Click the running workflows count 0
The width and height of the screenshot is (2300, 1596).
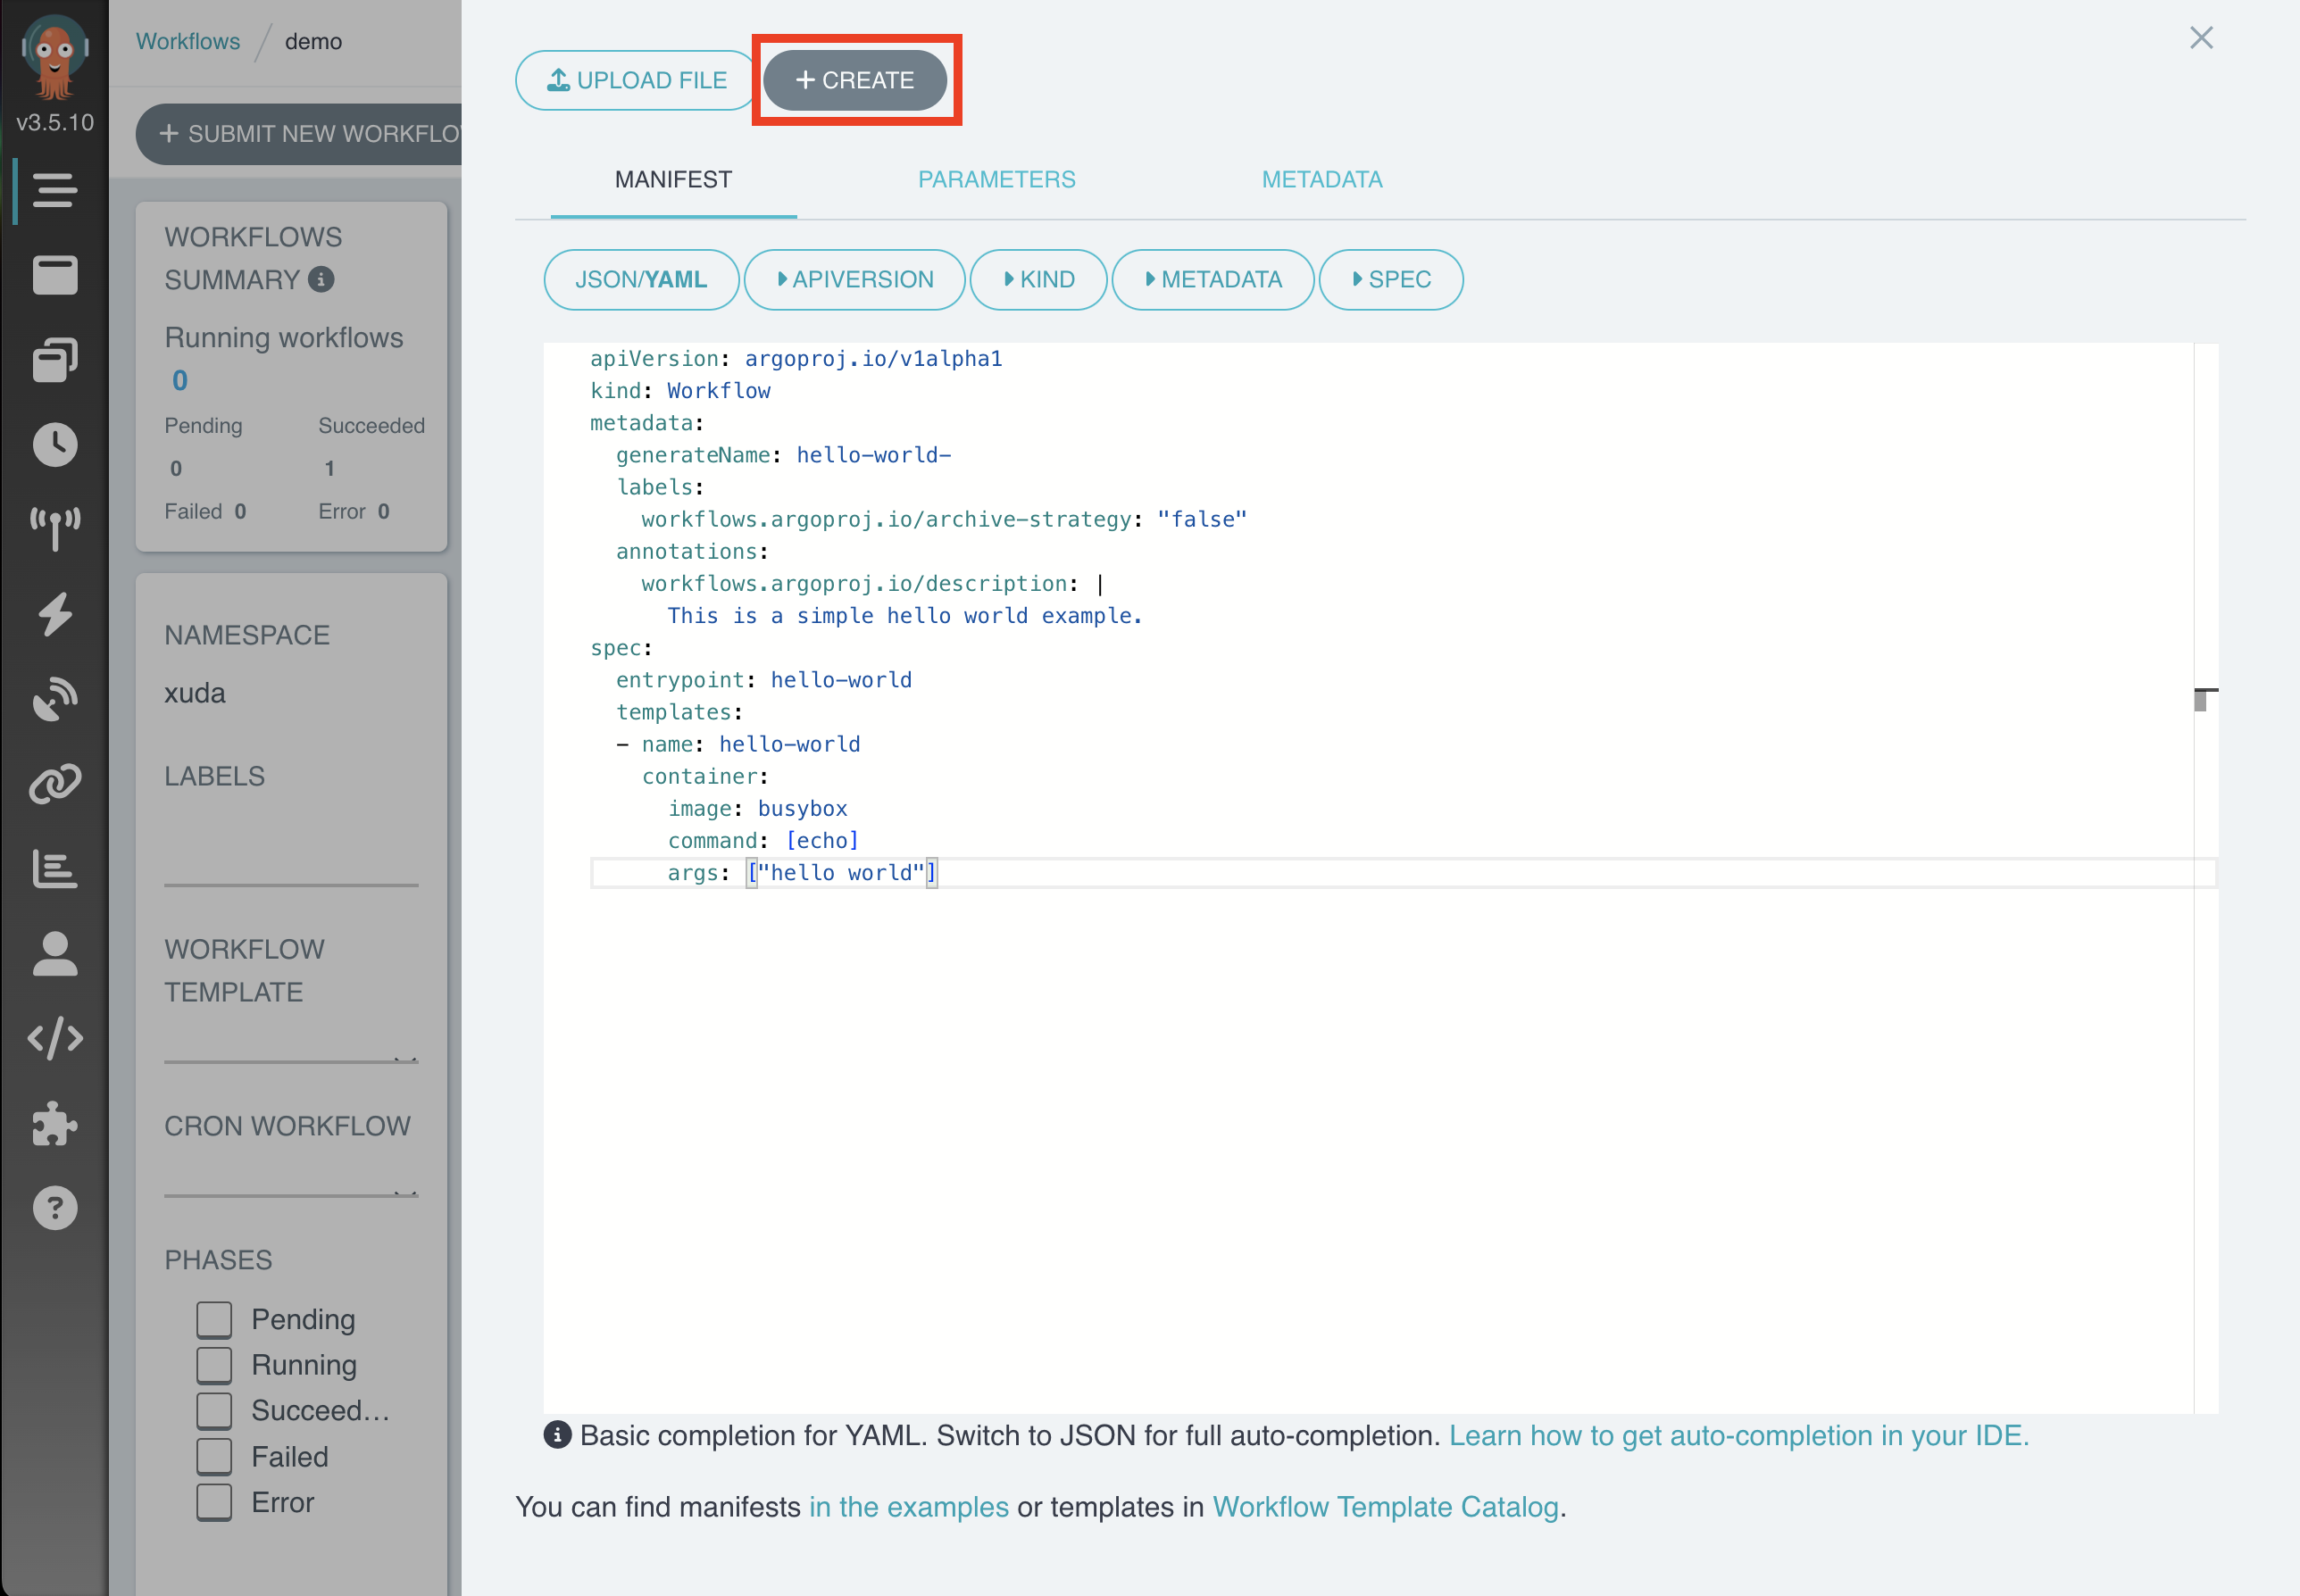180,381
